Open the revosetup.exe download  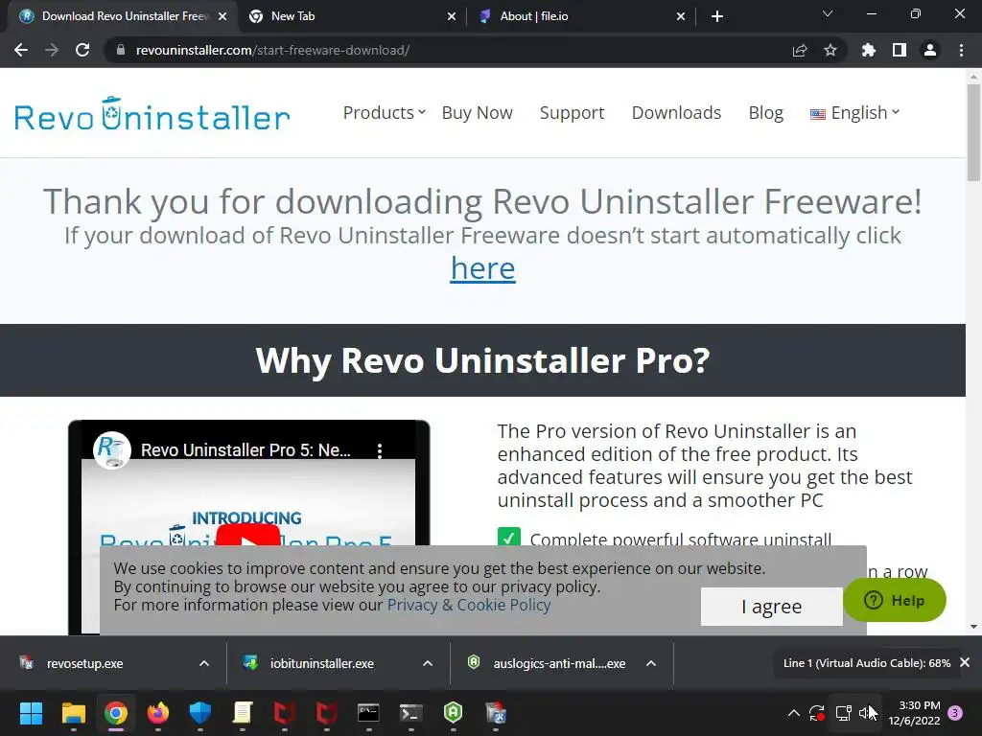(84, 663)
